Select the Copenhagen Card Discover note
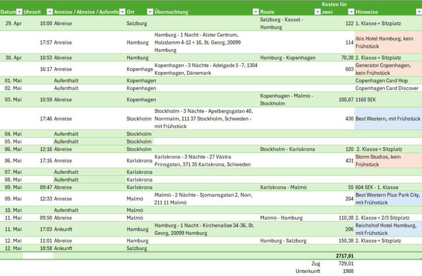 click(x=388, y=88)
